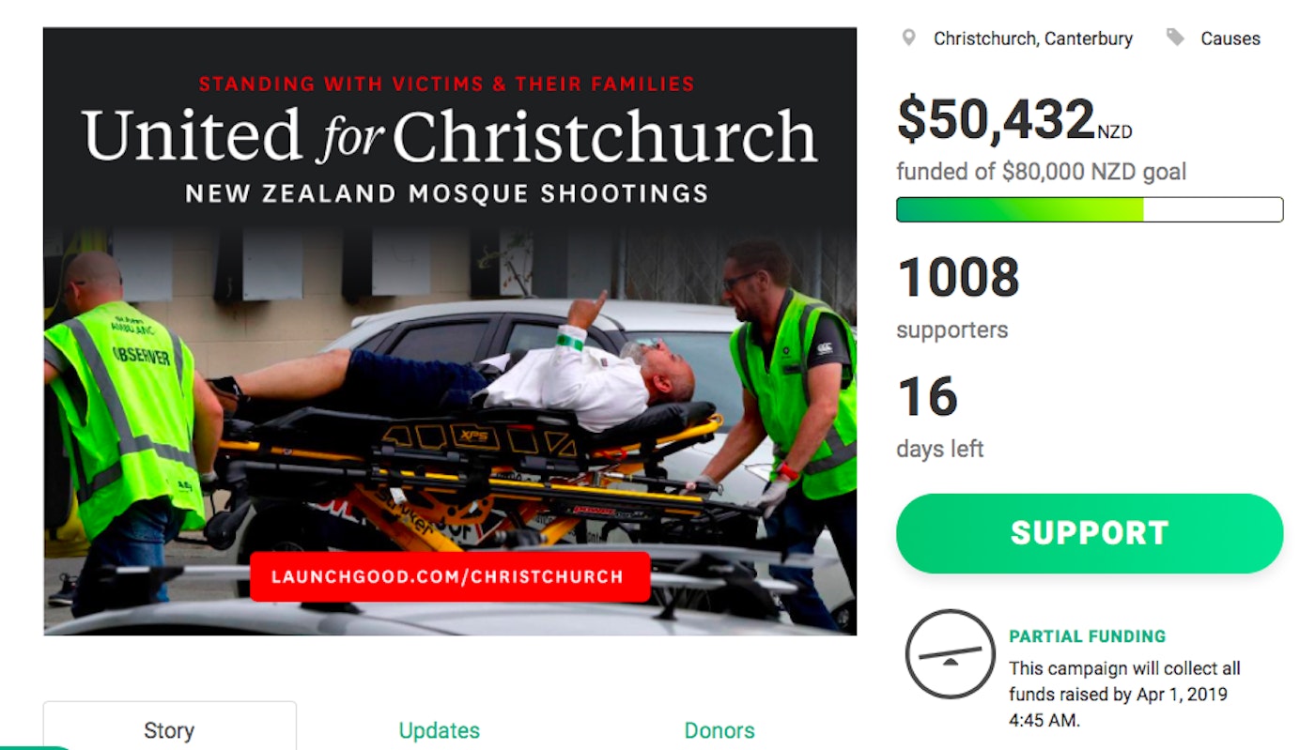Click the partial funding seesaw icon
This screenshot has width=1315, height=750.
point(950,654)
